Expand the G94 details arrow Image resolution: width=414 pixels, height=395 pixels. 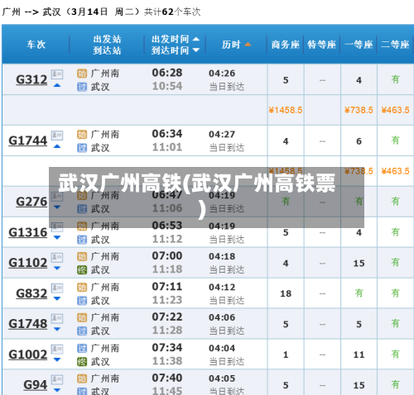57,390
